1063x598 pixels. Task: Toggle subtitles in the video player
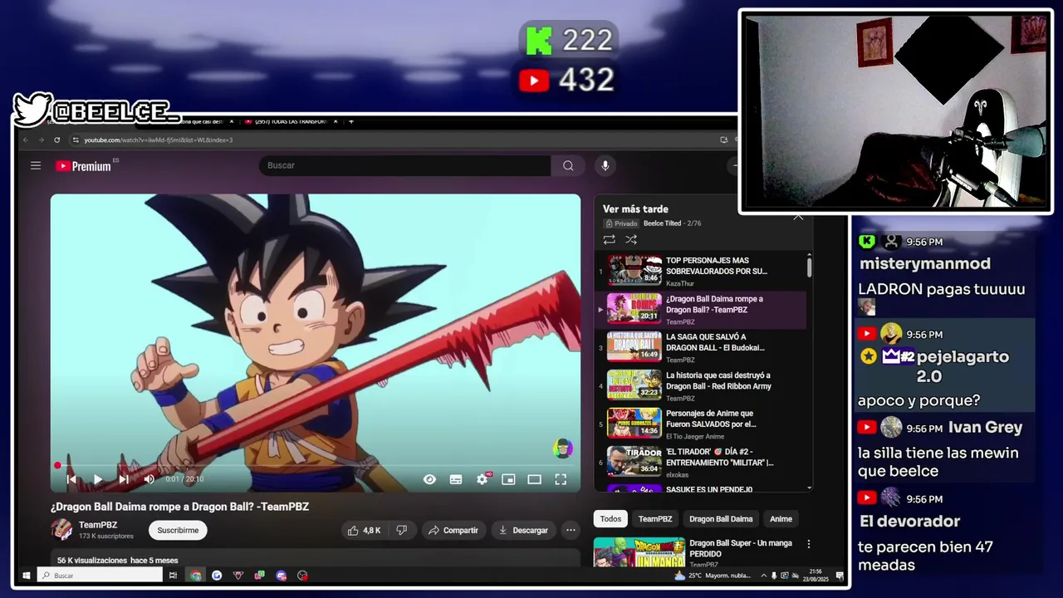click(x=456, y=479)
